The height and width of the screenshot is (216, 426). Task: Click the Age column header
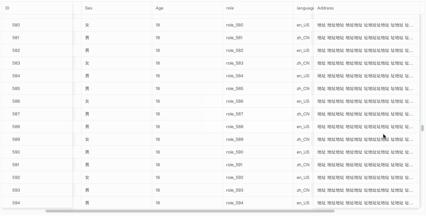(x=160, y=8)
